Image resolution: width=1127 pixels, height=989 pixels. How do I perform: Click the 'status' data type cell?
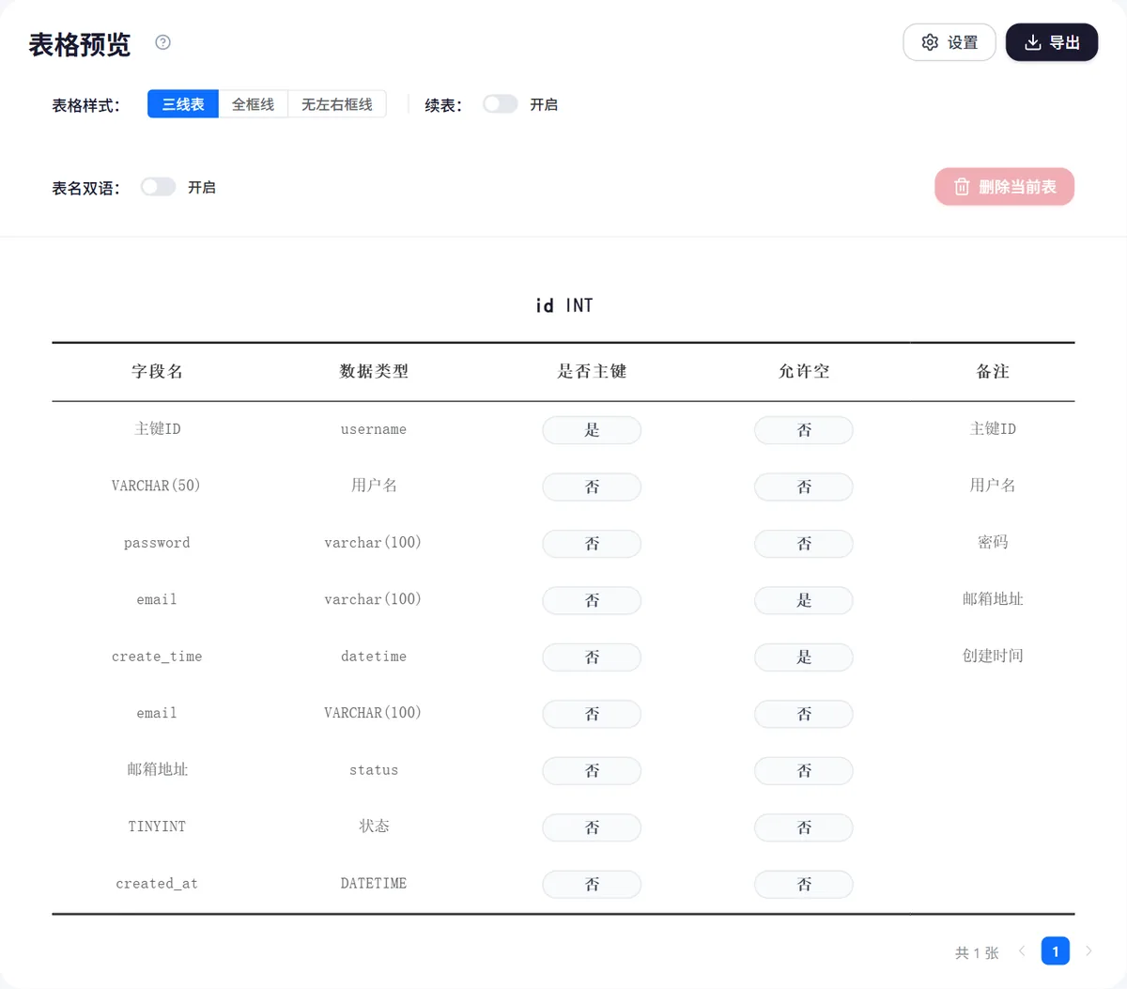(374, 770)
